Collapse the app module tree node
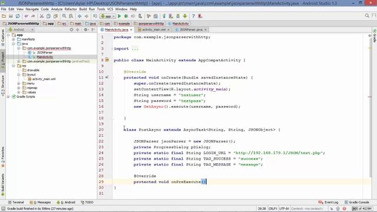The image size is (377, 212). pos(8,35)
